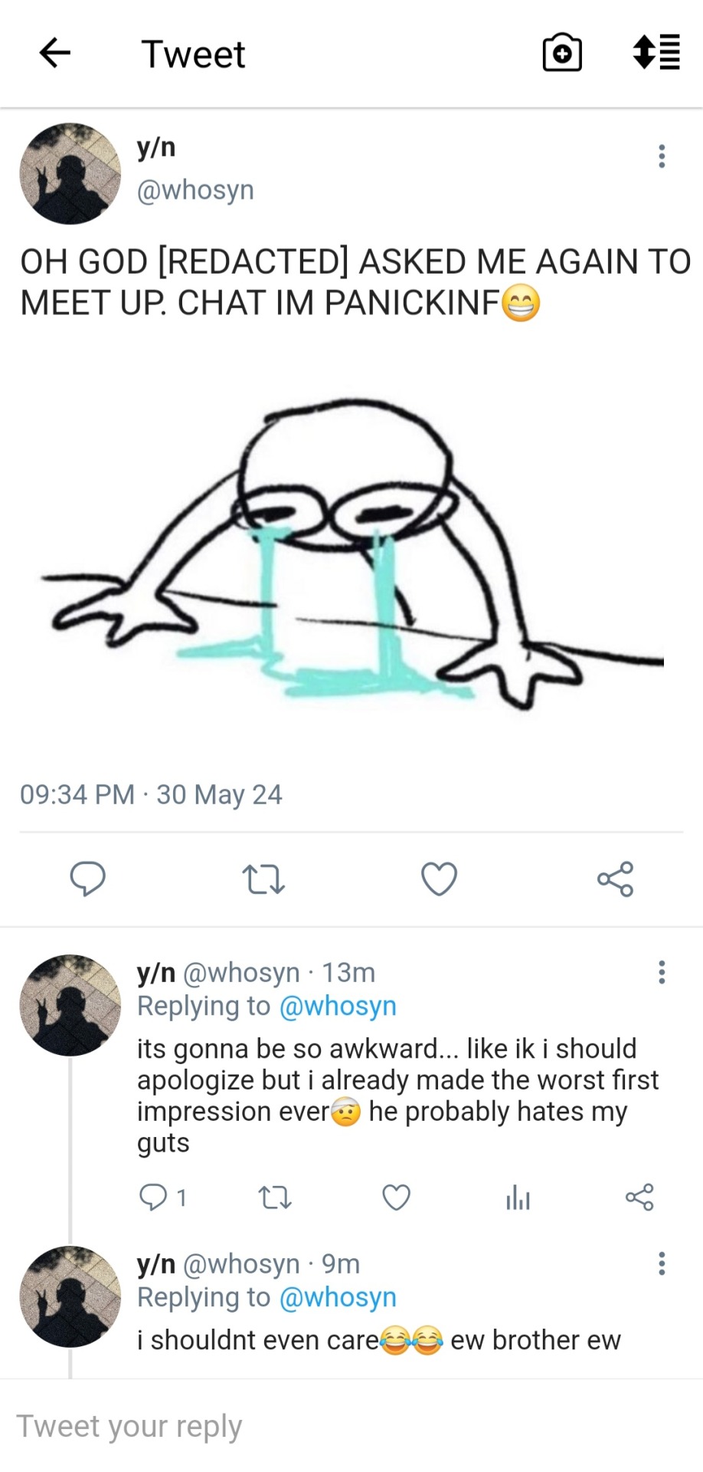Tap the back arrow icon
703x1472 pixels.
coord(55,54)
